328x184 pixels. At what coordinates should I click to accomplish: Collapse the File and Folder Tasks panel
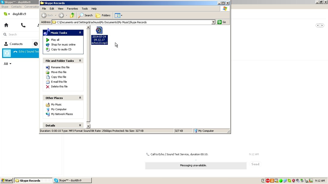click(x=80, y=61)
